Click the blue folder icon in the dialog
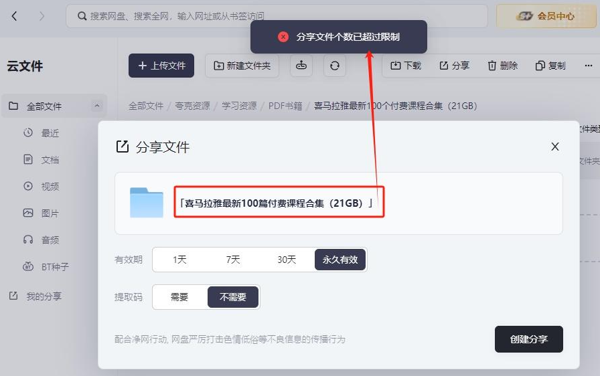 click(x=147, y=203)
